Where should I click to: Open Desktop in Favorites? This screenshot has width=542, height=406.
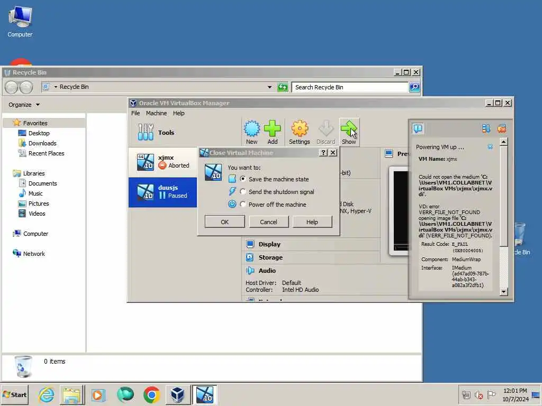[x=39, y=133]
